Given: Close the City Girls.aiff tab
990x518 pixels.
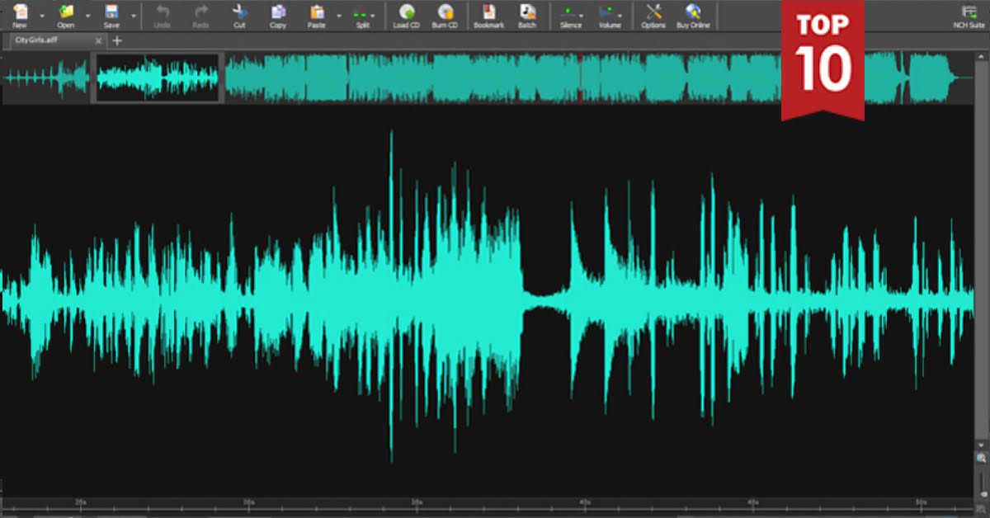Looking at the screenshot, I should click(99, 40).
